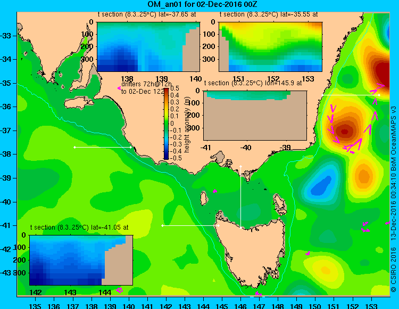Click Kangaroo Island on the map
Screen dimensions: 399x309
click(78, 104)
